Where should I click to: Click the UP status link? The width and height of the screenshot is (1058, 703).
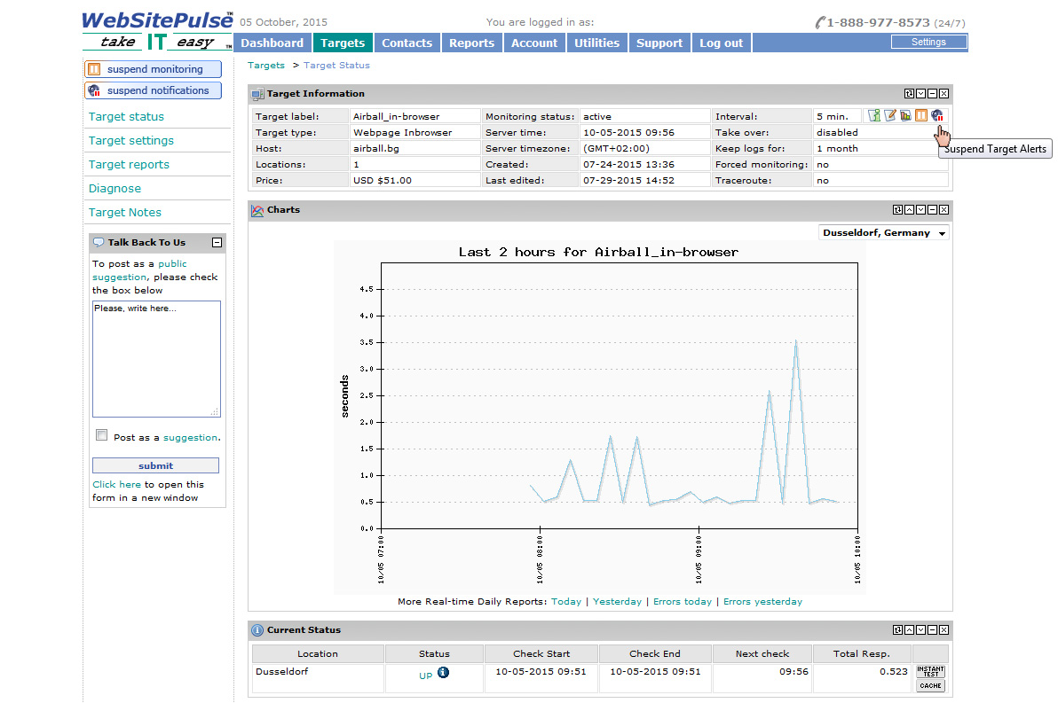(426, 676)
